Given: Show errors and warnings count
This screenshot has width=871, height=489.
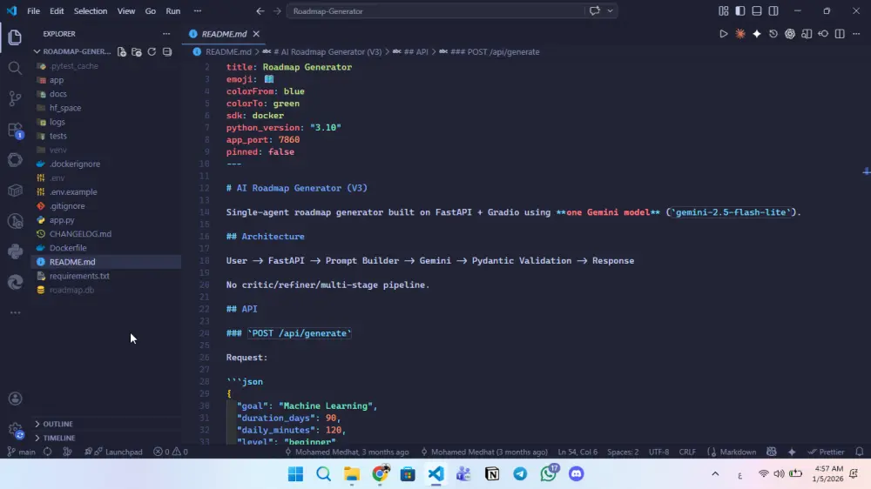Looking at the screenshot, I should point(171,452).
